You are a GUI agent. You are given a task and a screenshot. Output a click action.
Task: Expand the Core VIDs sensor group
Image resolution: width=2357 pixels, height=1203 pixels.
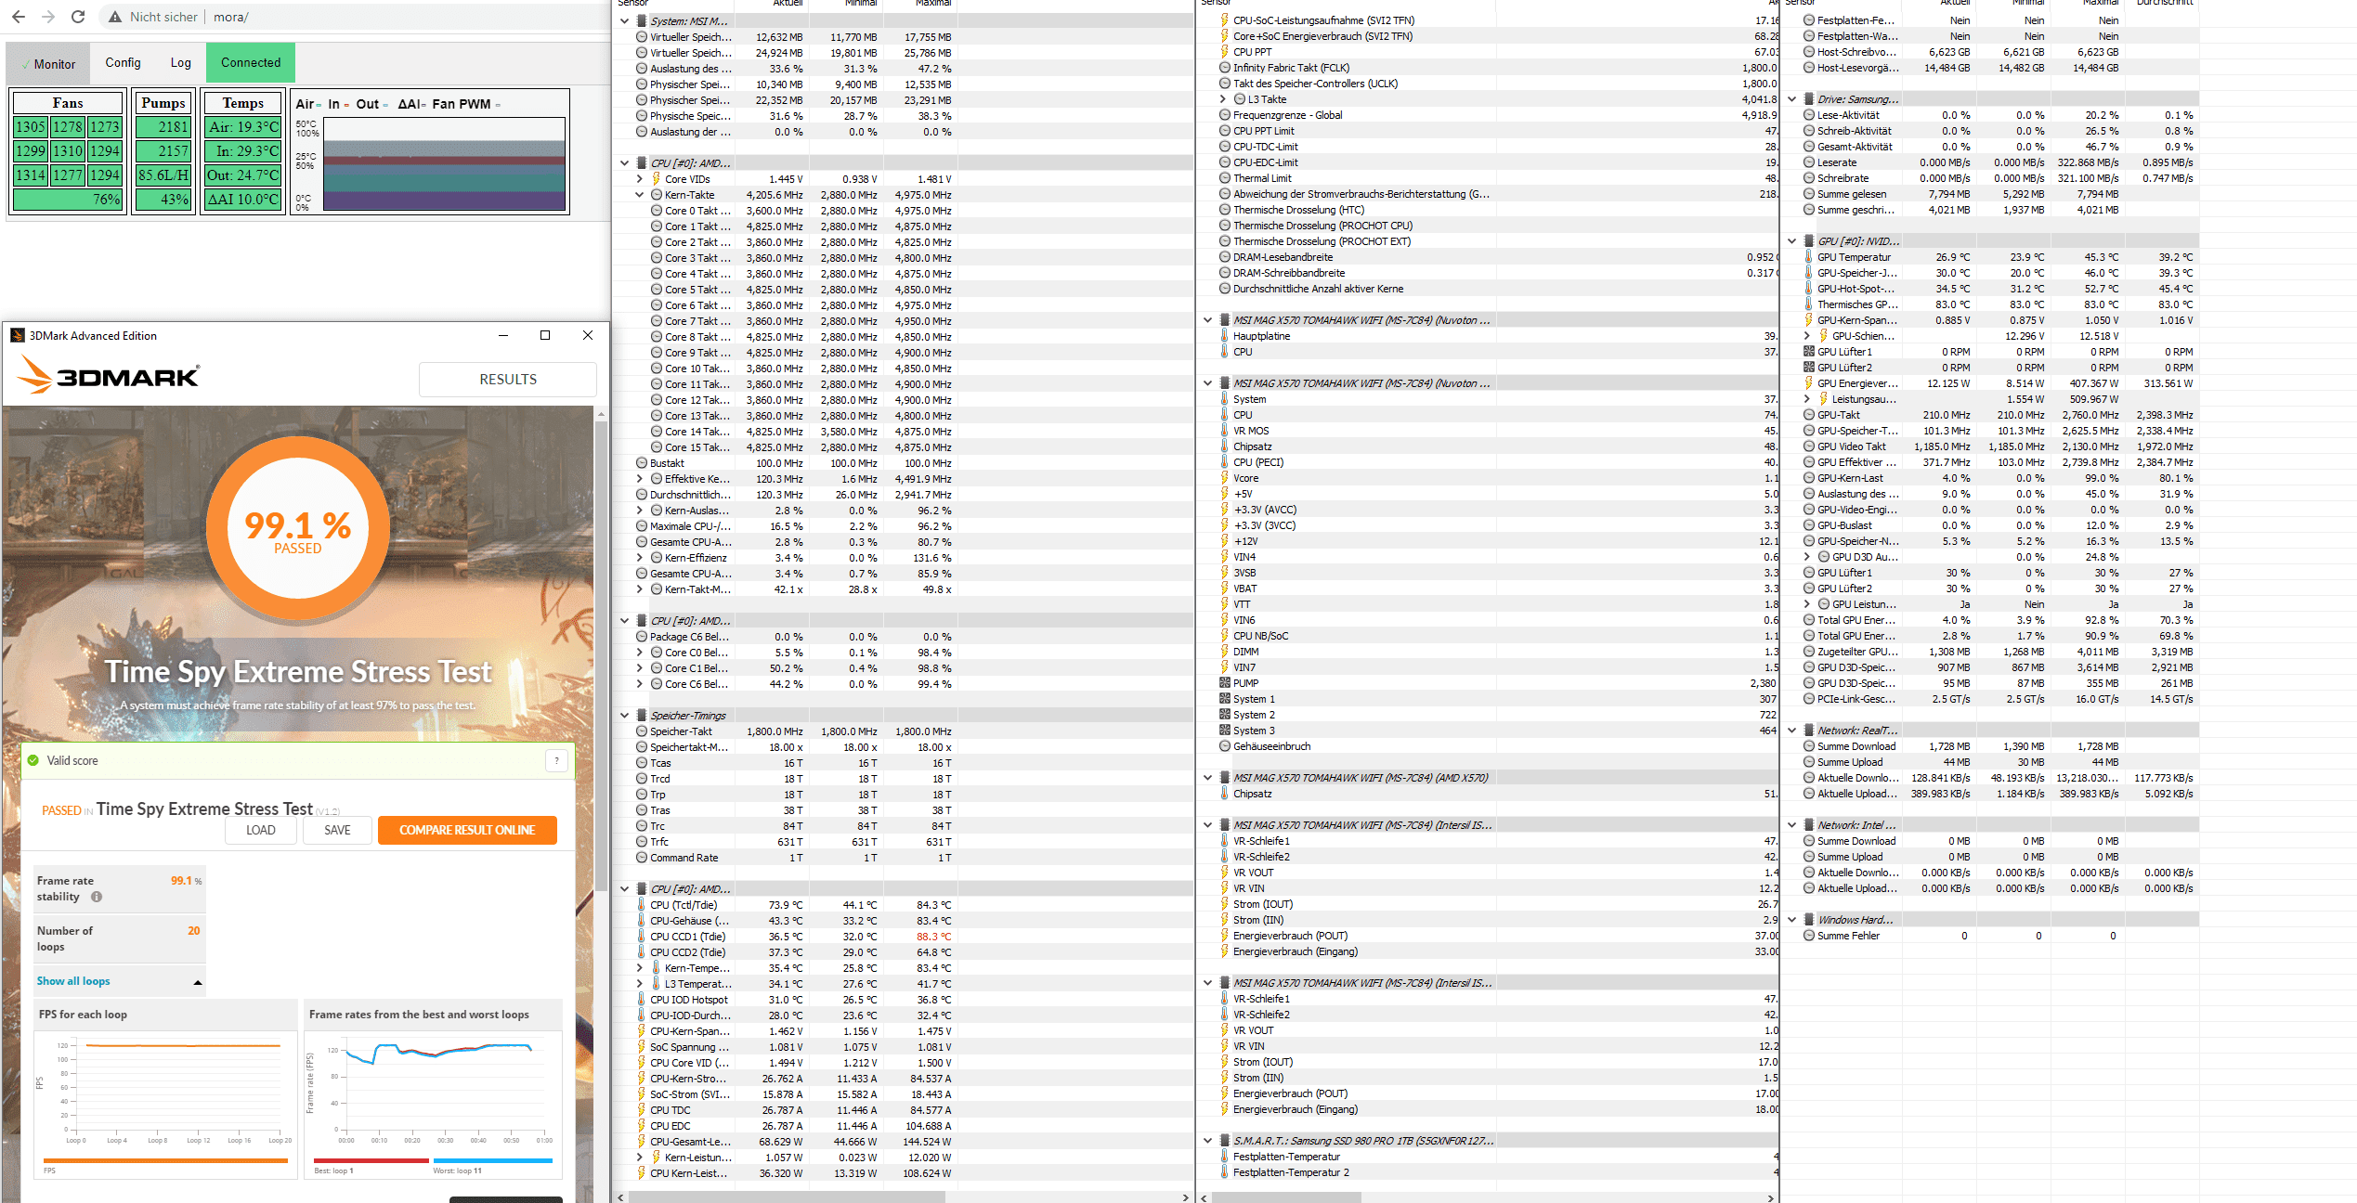639,179
